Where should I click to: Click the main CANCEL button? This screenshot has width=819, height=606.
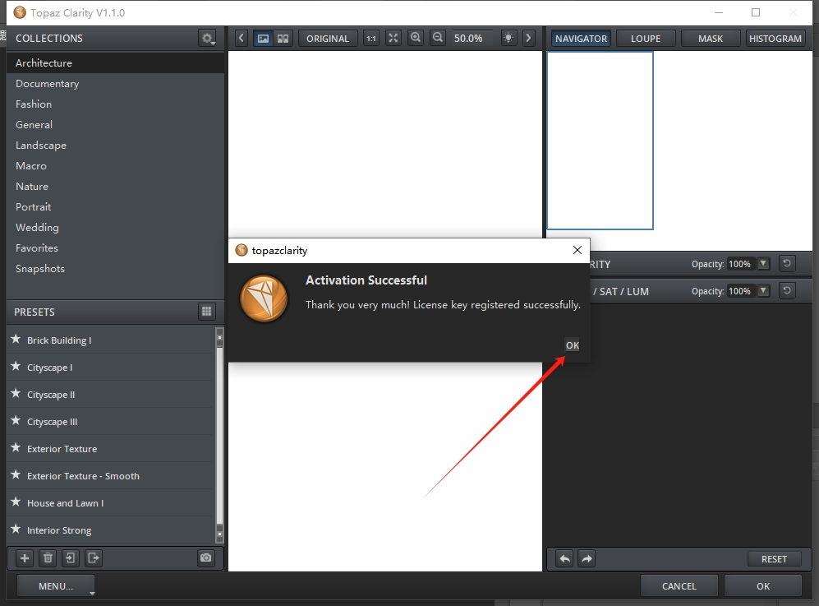[x=679, y=586]
